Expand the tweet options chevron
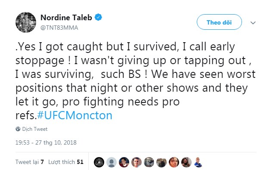273x170 pixels. tap(253, 23)
